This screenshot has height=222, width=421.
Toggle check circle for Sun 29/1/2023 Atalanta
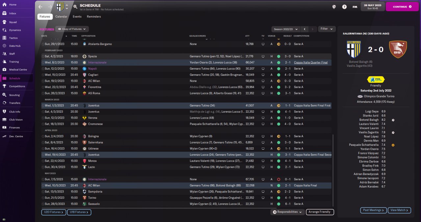click(x=43, y=44)
